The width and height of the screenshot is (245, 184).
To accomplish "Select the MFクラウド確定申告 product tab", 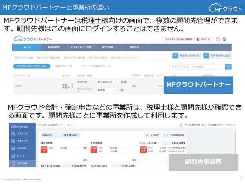I will pos(49,58).
